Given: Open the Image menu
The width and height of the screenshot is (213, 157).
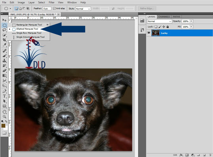Looking at the screenshot, I should tap(21, 2).
